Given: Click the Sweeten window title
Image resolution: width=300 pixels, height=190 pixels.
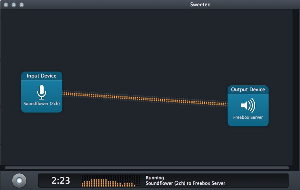Looking at the screenshot, I should click(200, 5).
